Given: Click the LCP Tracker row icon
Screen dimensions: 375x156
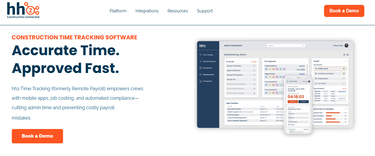Looking at the screenshot, I should [316, 83].
